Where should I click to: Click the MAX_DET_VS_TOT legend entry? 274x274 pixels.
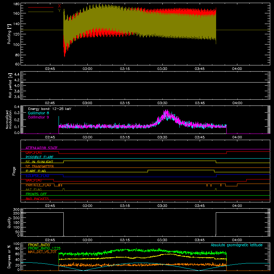coord(42,252)
